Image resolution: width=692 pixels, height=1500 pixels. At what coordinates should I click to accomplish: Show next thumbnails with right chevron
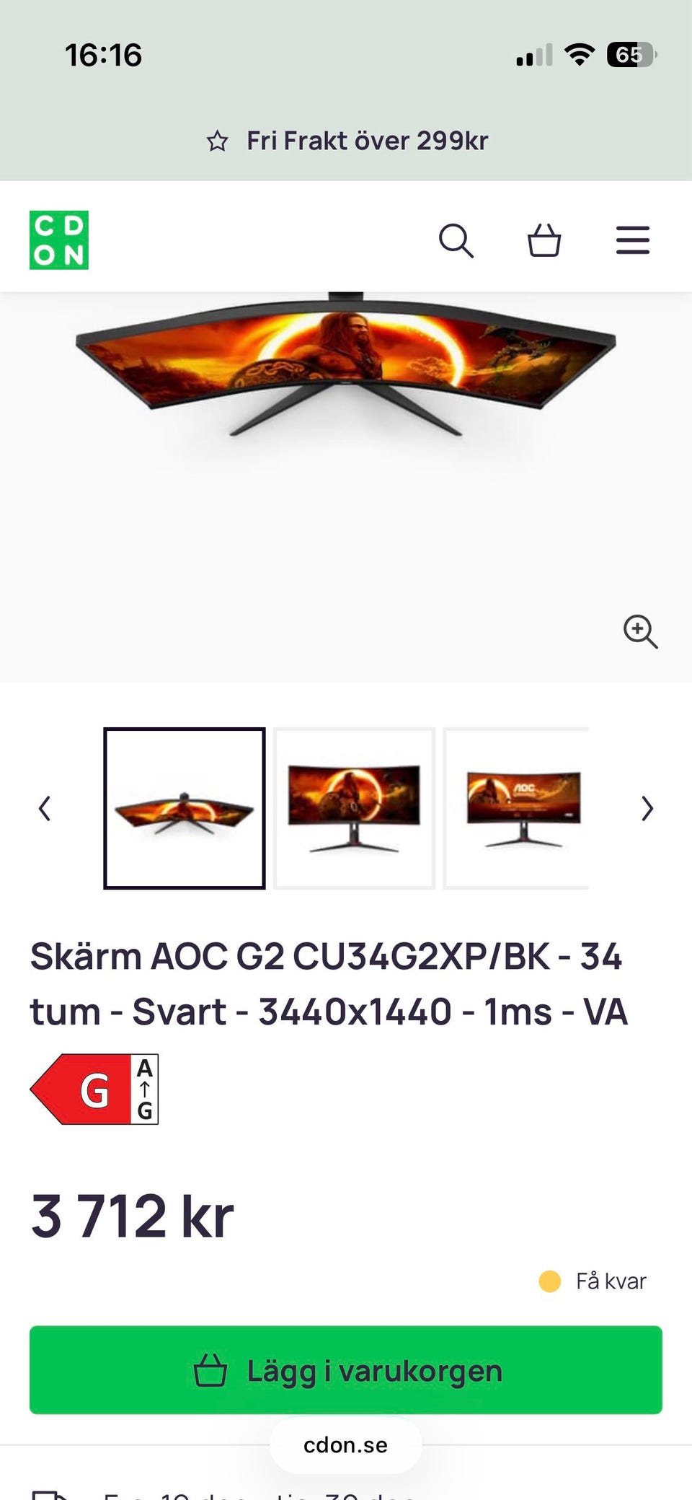[x=647, y=808]
